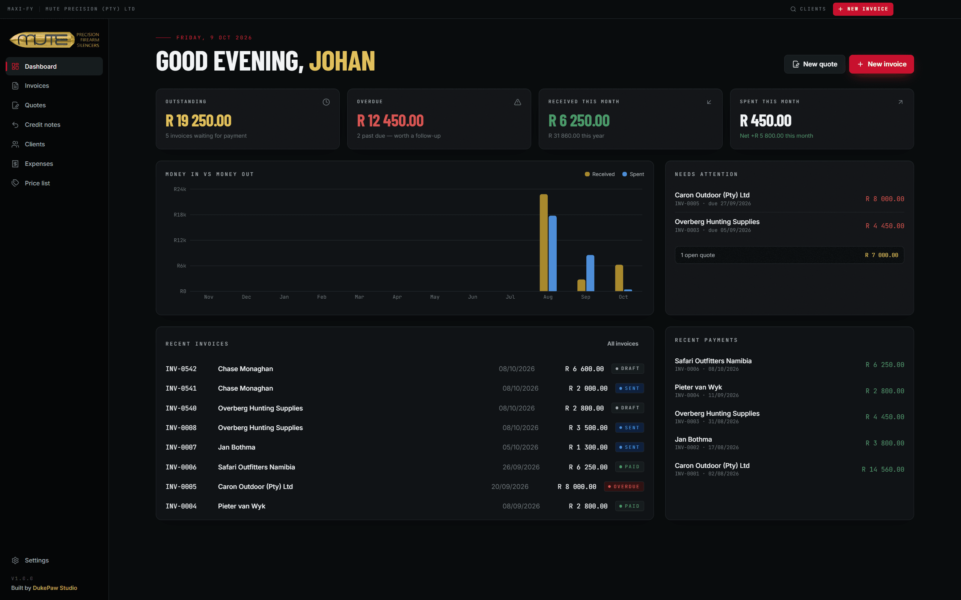Go to Credit notes page

54,125
